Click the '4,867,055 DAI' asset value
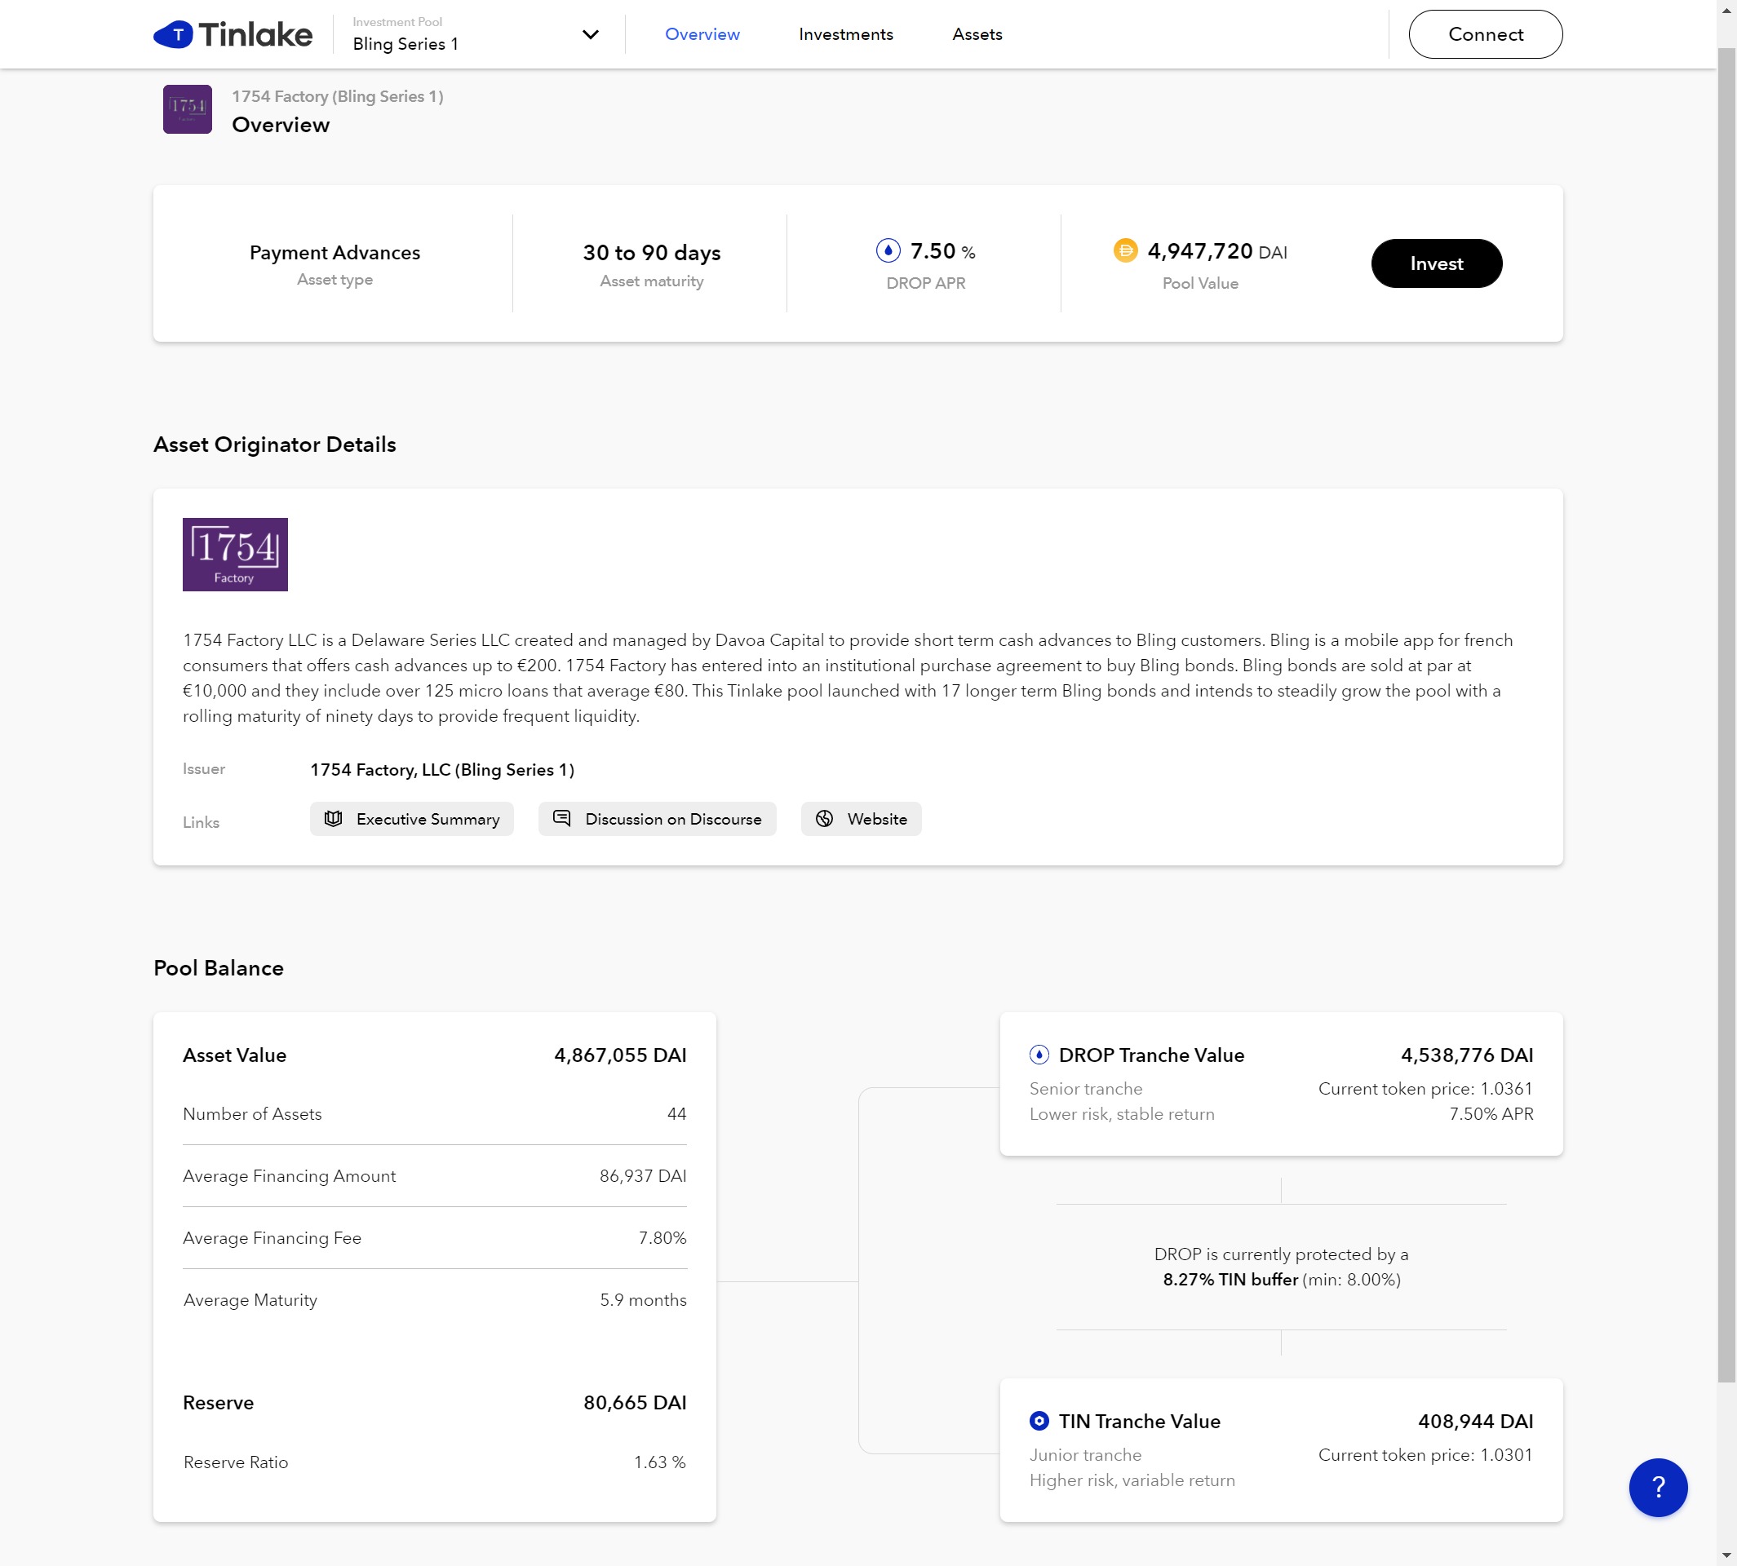This screenshot has height=1566, width=1737. [x=620, y=1055]
